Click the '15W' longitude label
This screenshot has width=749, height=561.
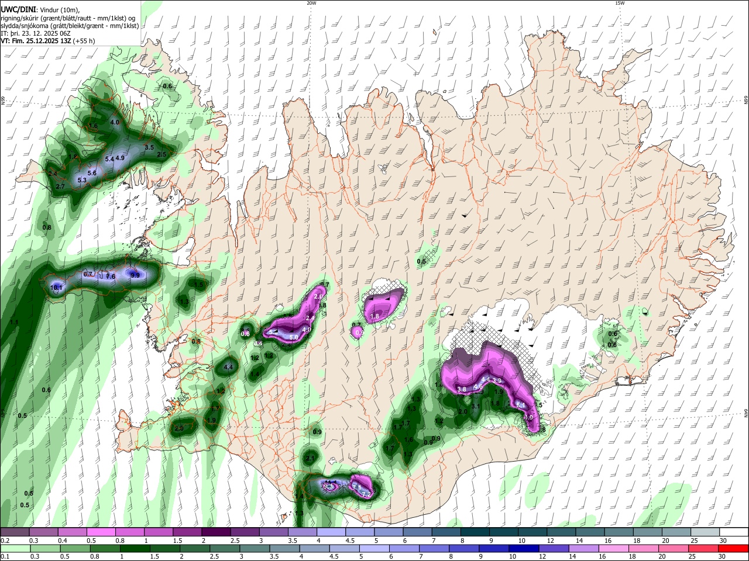pos(620,3)
